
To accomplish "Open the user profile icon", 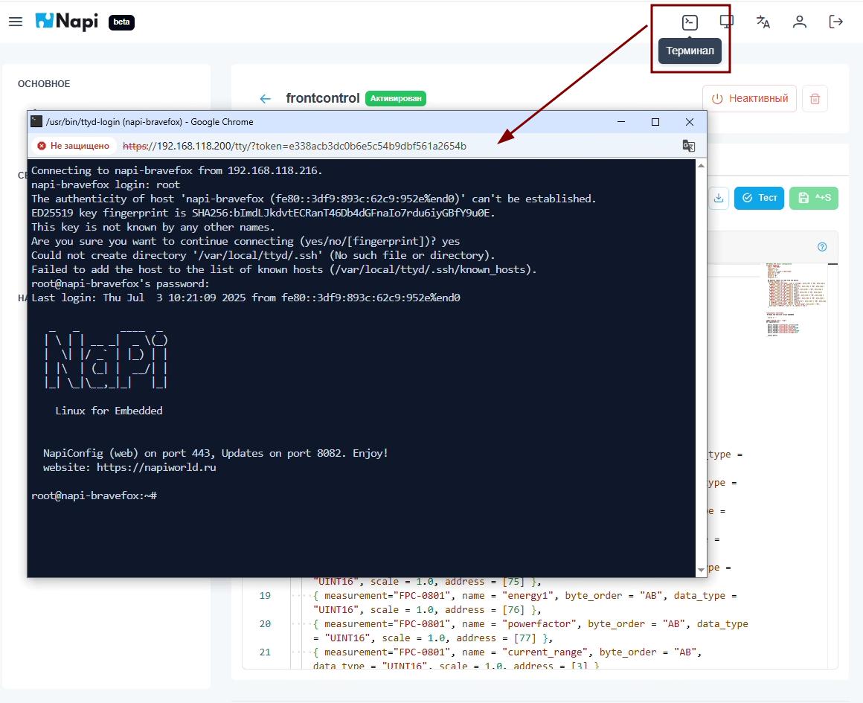I will click(799, 22).
